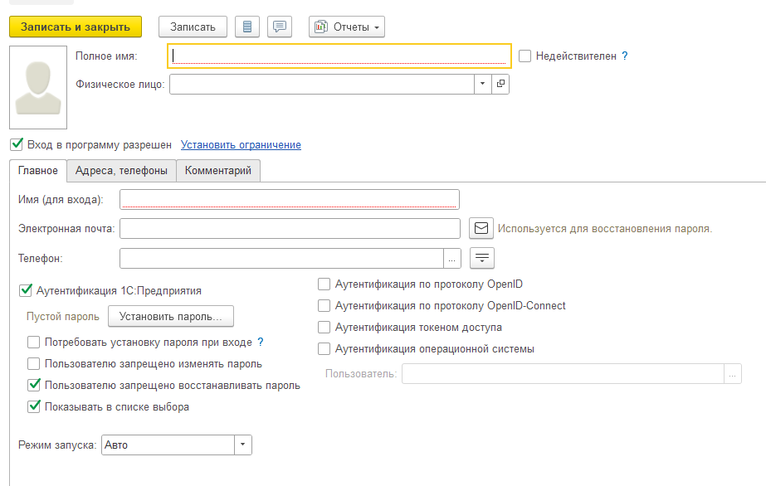The image size is (766, 486).
Task: Click the ellipsis button in the Телефон field
Action: (x=451, y=259)
